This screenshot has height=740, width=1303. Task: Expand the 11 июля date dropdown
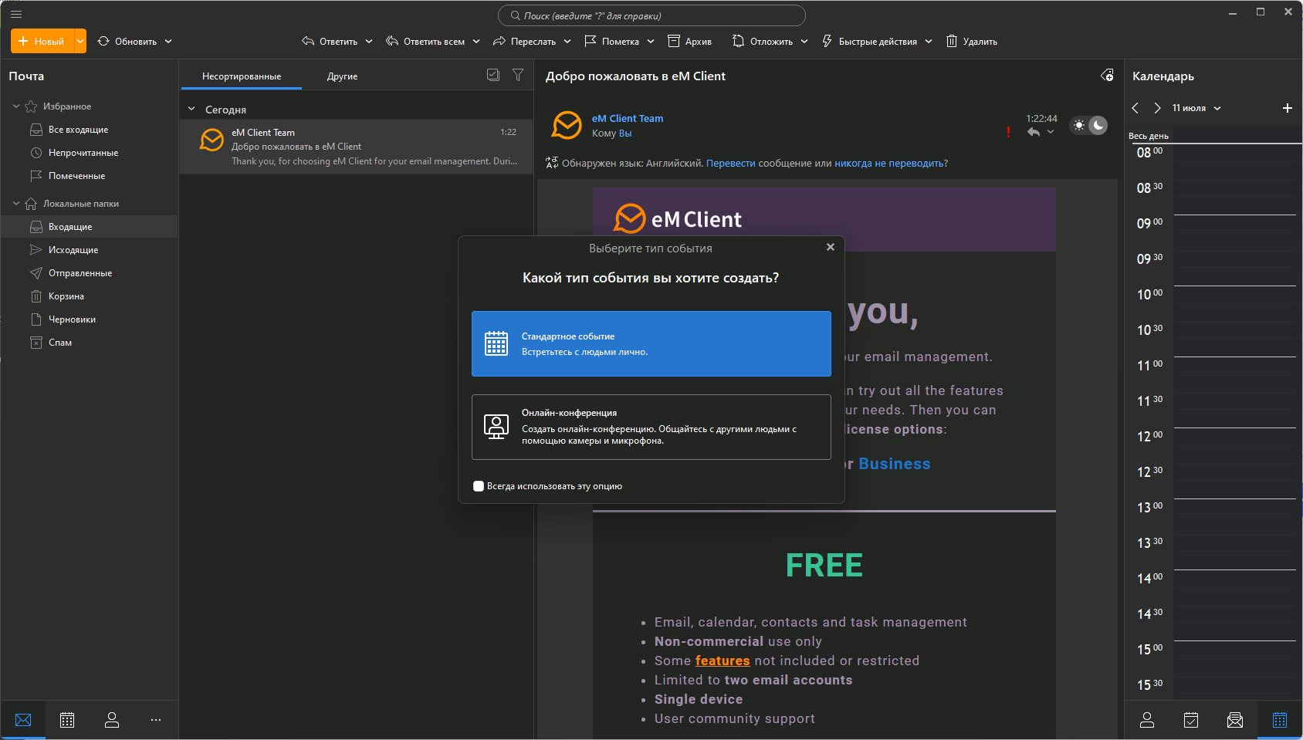1196,108
